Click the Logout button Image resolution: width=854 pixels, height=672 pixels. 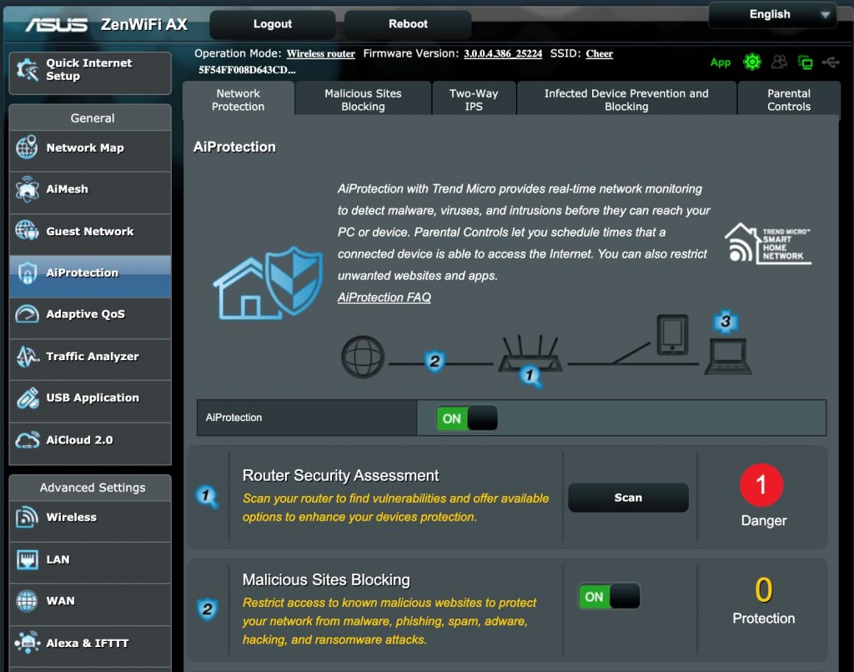point(273,24)
